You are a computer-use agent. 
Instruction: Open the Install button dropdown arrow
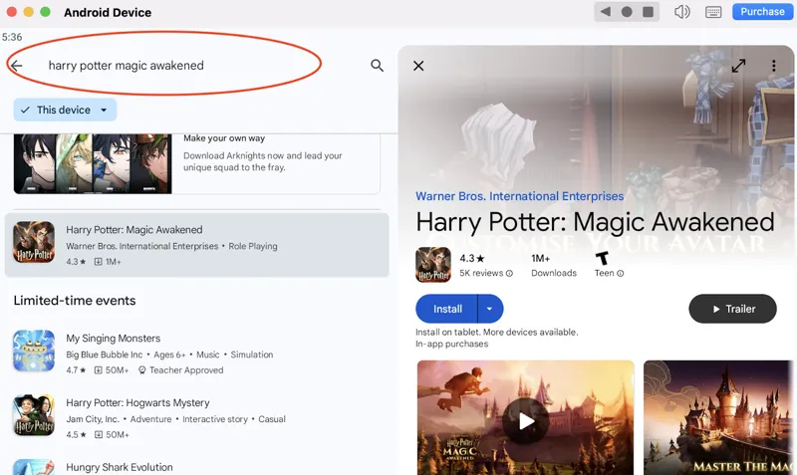tap(490, 309)
